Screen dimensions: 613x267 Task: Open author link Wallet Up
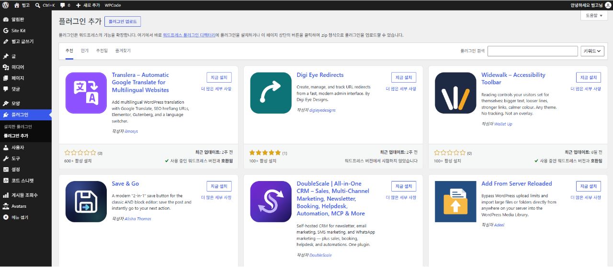(503, 124)
